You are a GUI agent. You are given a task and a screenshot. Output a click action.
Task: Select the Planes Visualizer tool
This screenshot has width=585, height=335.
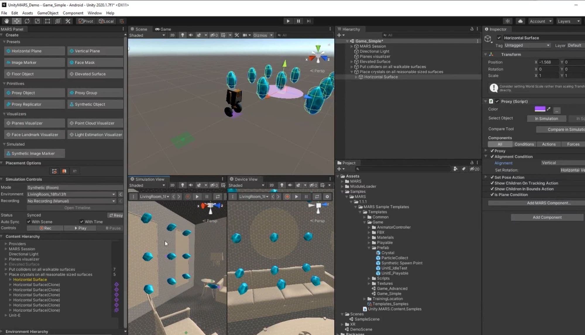[27, 123]
